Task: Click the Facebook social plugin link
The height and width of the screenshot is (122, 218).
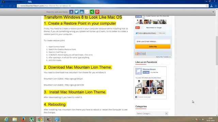Action: [x=144, y=97]
